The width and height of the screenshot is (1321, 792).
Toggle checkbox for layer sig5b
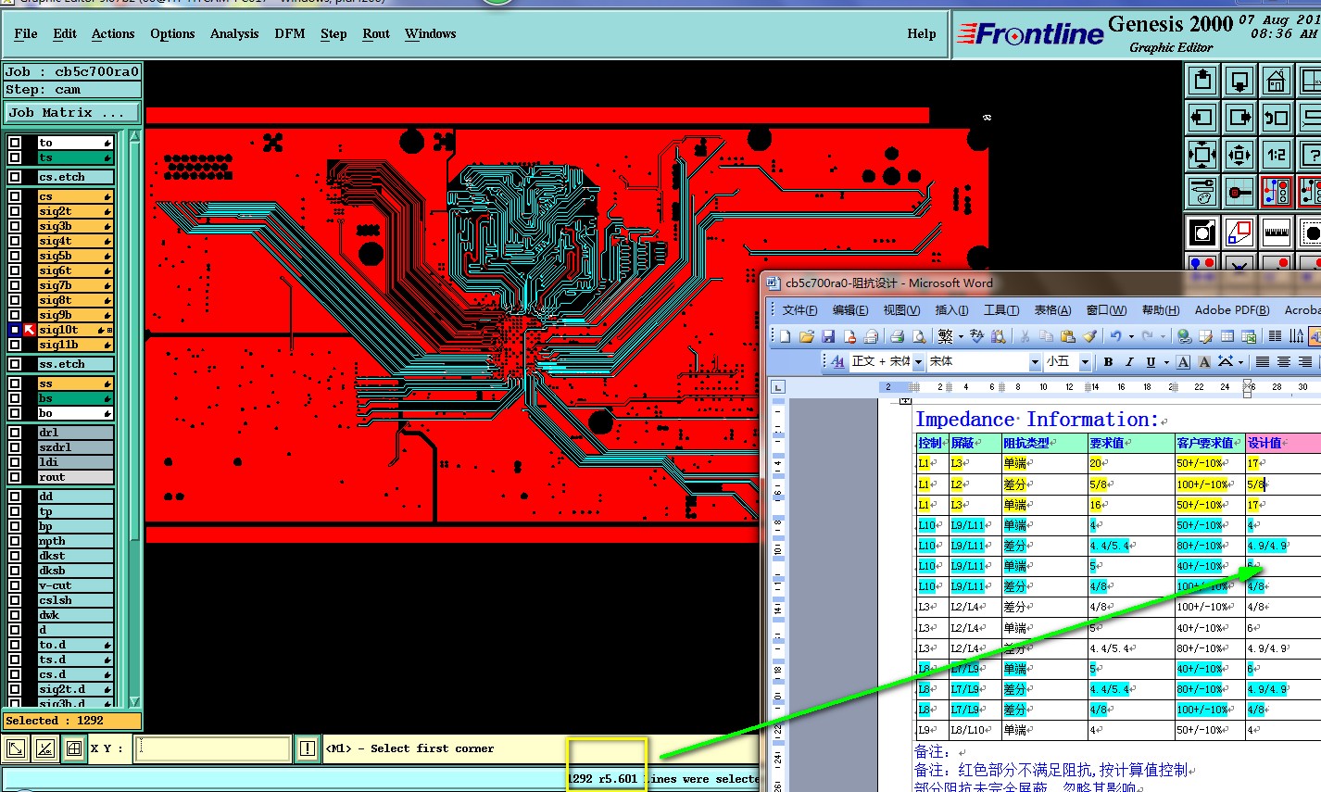pos(15,256)
